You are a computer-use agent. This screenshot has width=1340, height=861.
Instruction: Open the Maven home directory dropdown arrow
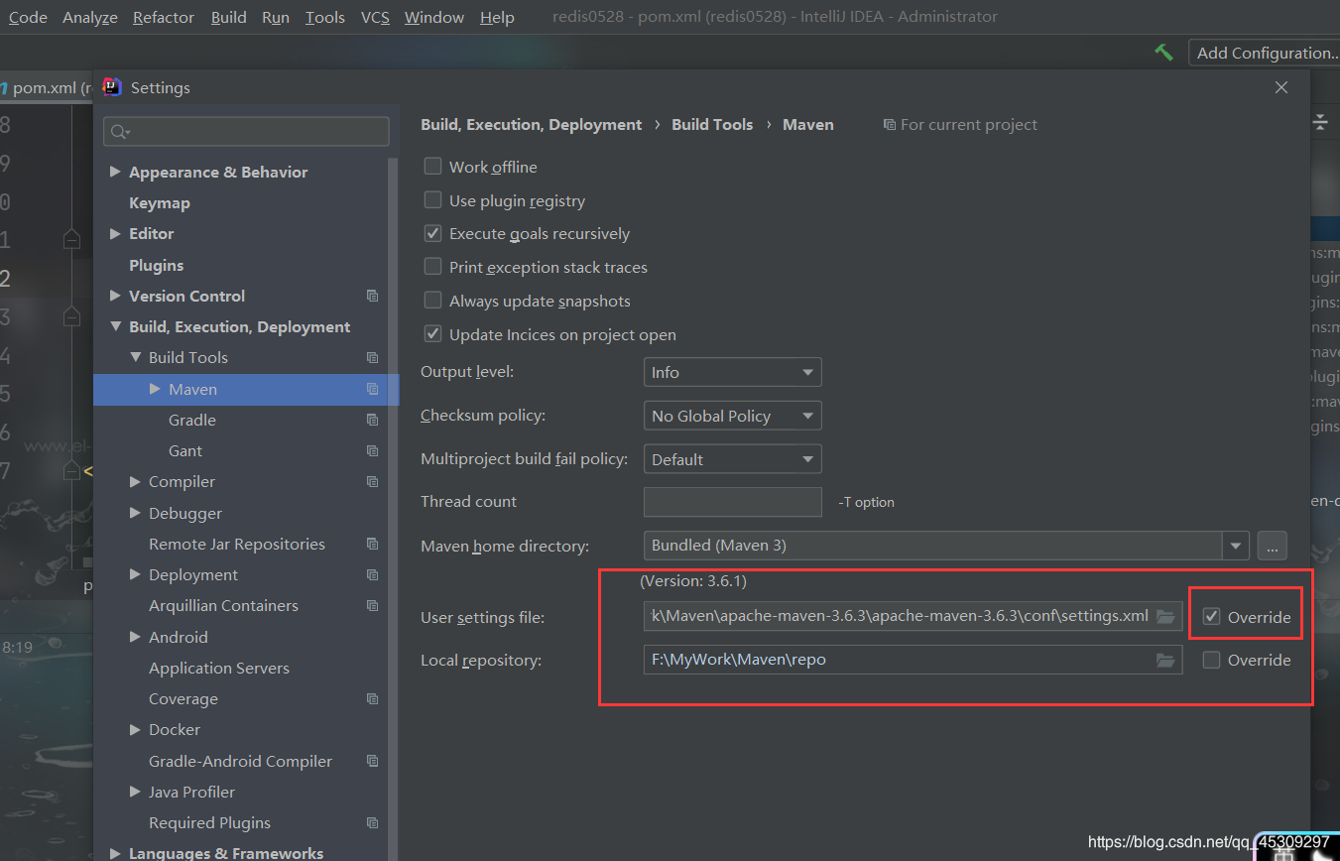1235,545
